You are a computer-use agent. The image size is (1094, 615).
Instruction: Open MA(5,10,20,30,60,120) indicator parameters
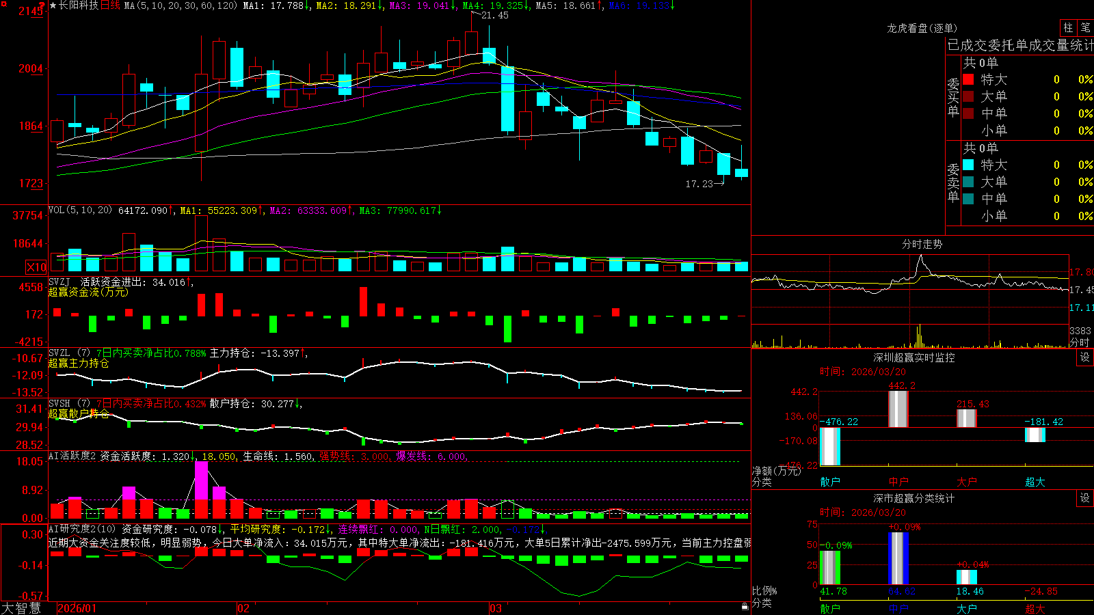[181, 5]
